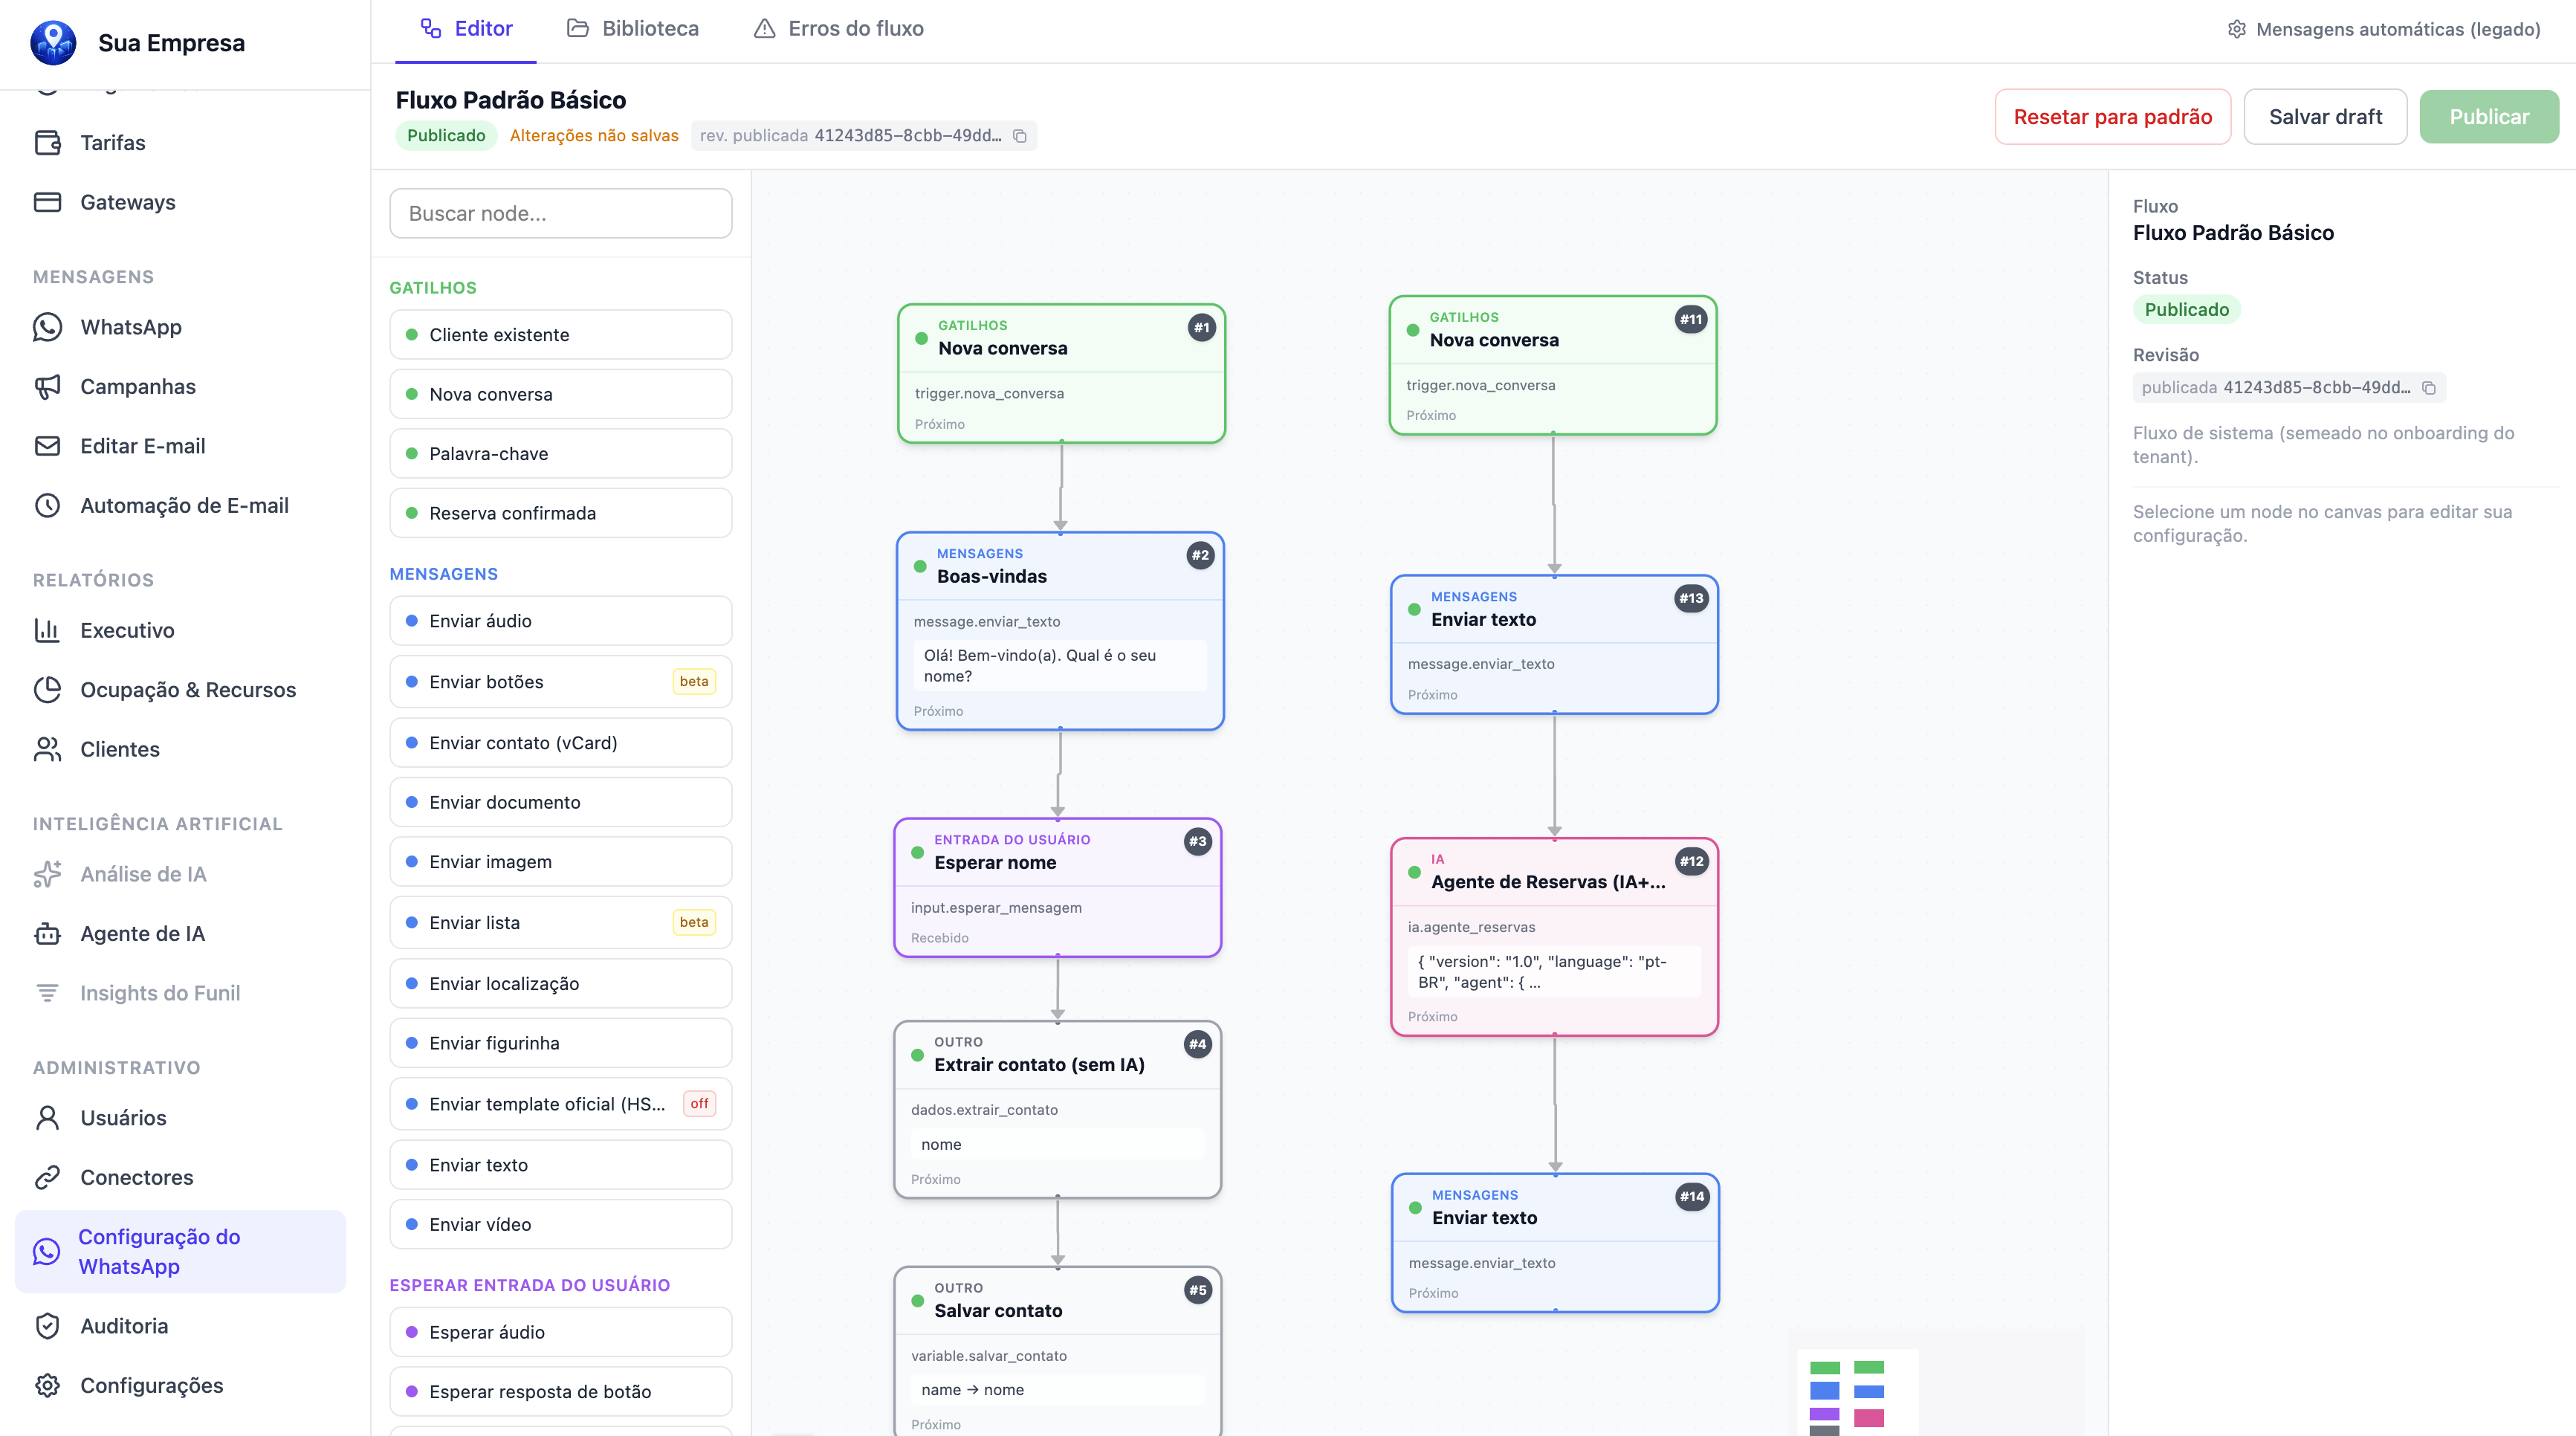
Task: Select Agente de Reservas node #12
Action: [1554, 936]
